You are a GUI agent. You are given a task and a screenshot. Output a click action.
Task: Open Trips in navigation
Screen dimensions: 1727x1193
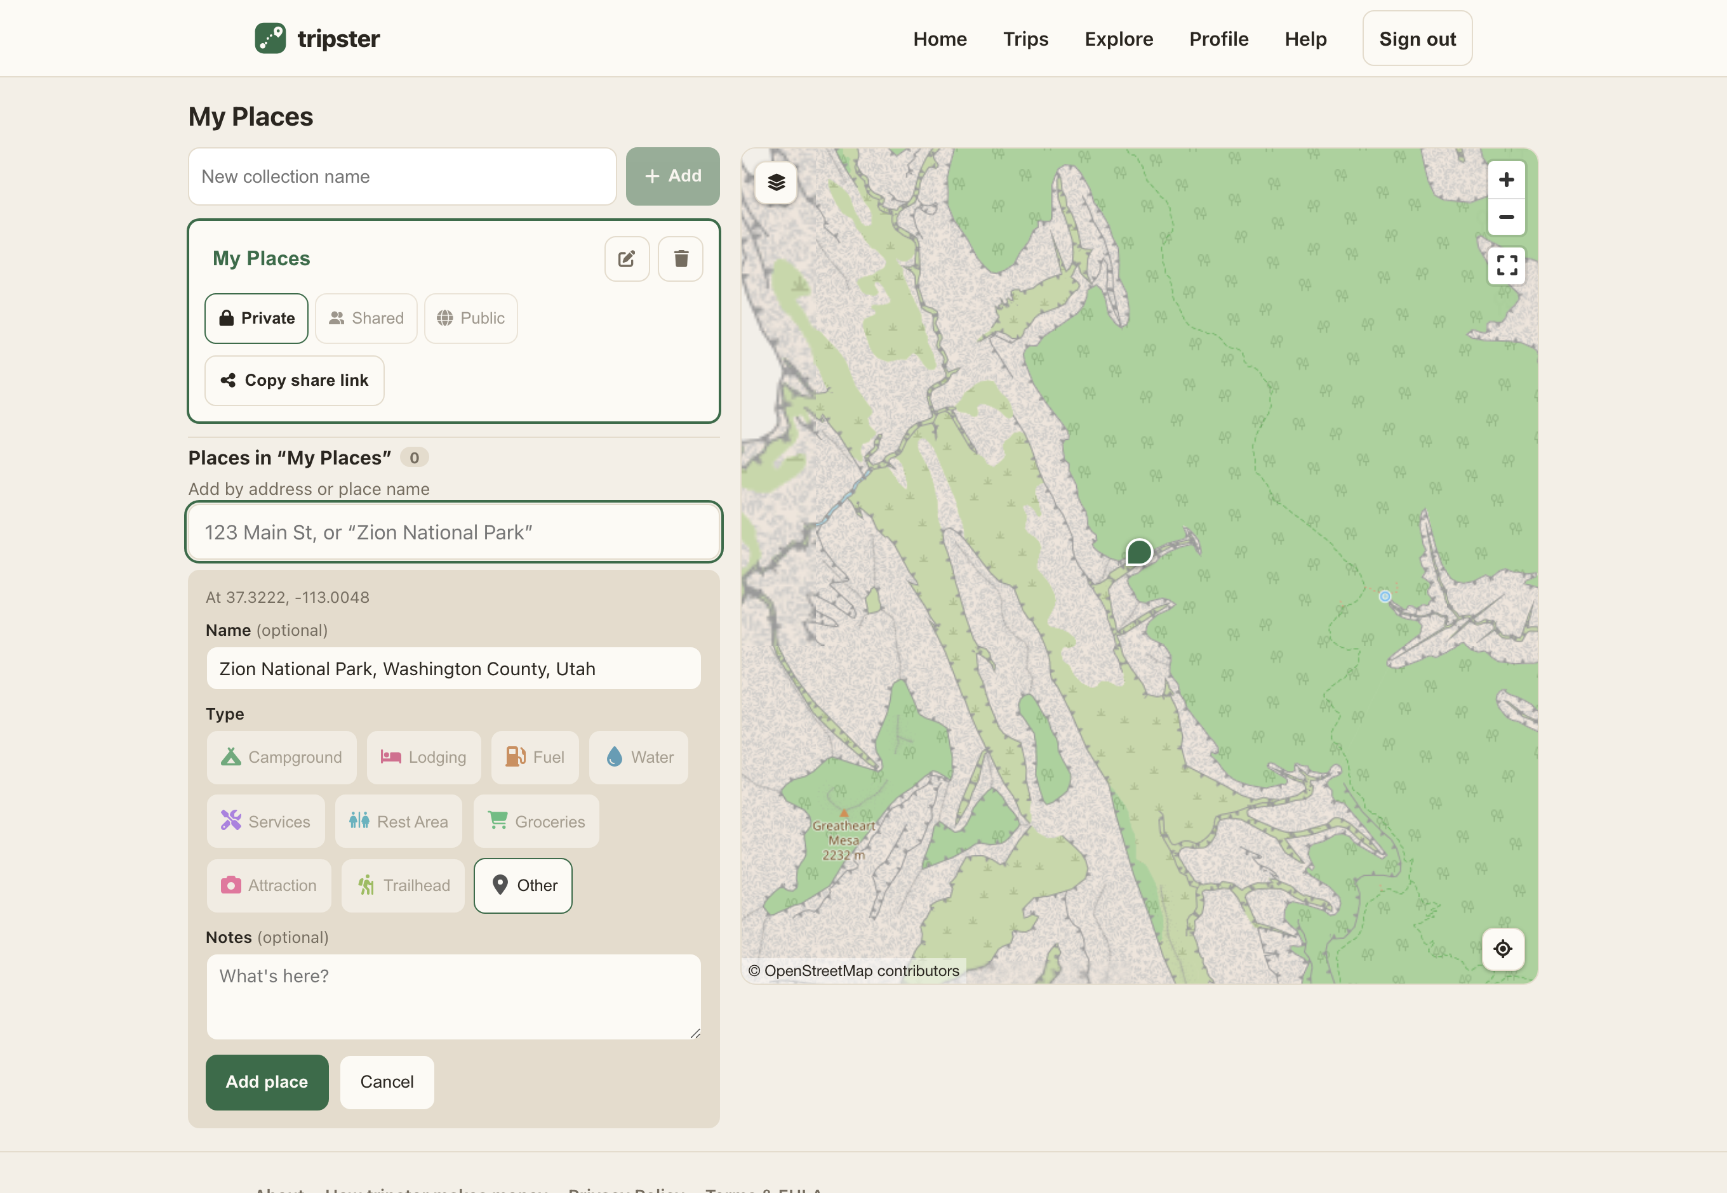(1025, 39)
